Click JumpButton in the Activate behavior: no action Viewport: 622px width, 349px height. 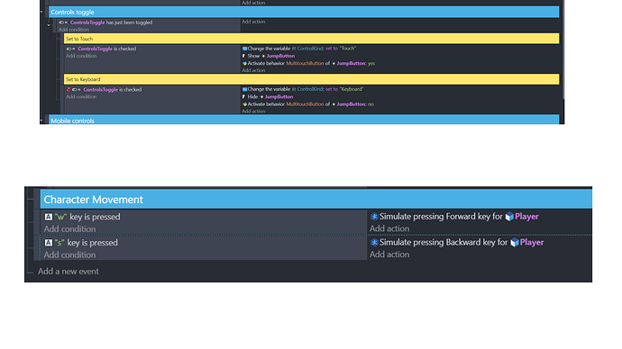351,104
